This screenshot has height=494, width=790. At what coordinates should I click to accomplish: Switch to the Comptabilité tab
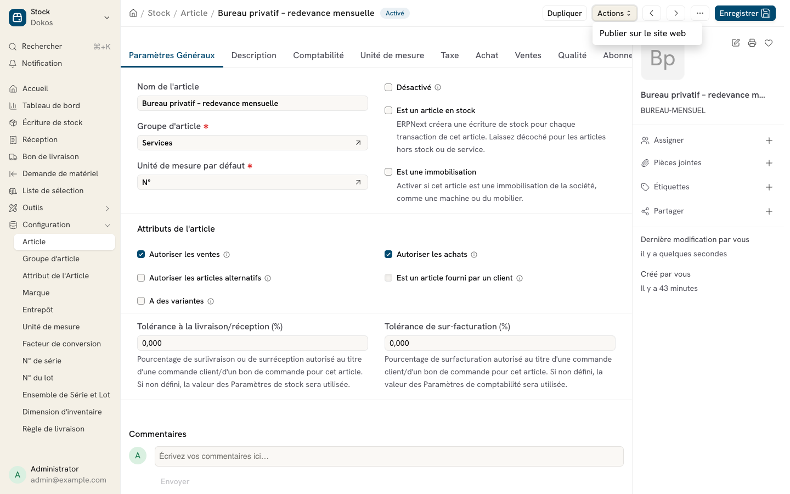318,55
